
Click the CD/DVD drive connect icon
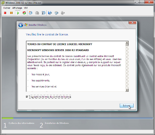coord(56,13)
